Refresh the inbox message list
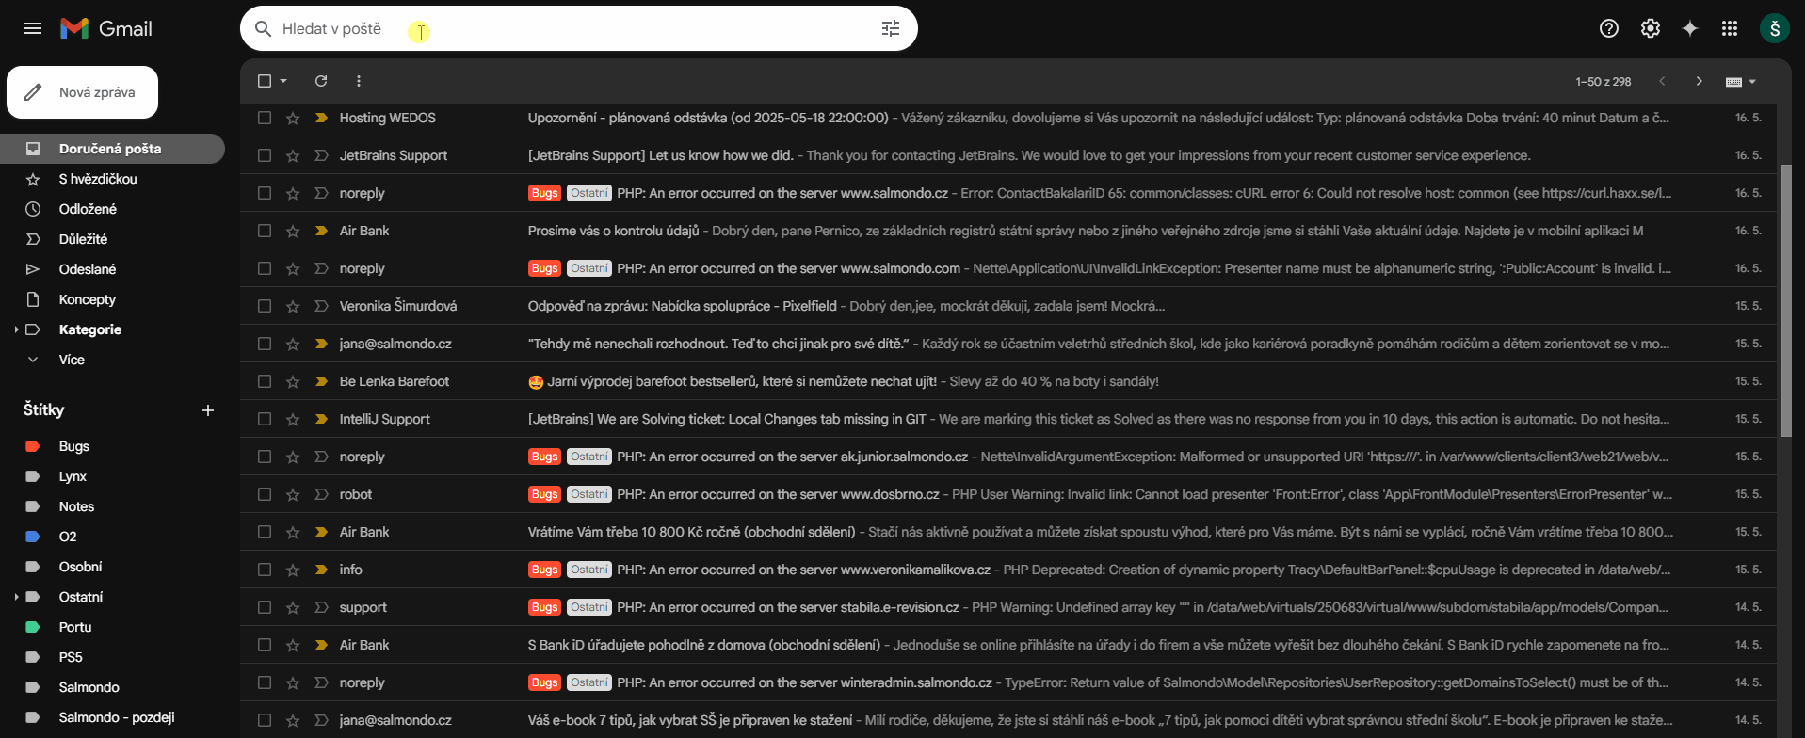This screenshot has height=738, width=1805. (321, 81)
